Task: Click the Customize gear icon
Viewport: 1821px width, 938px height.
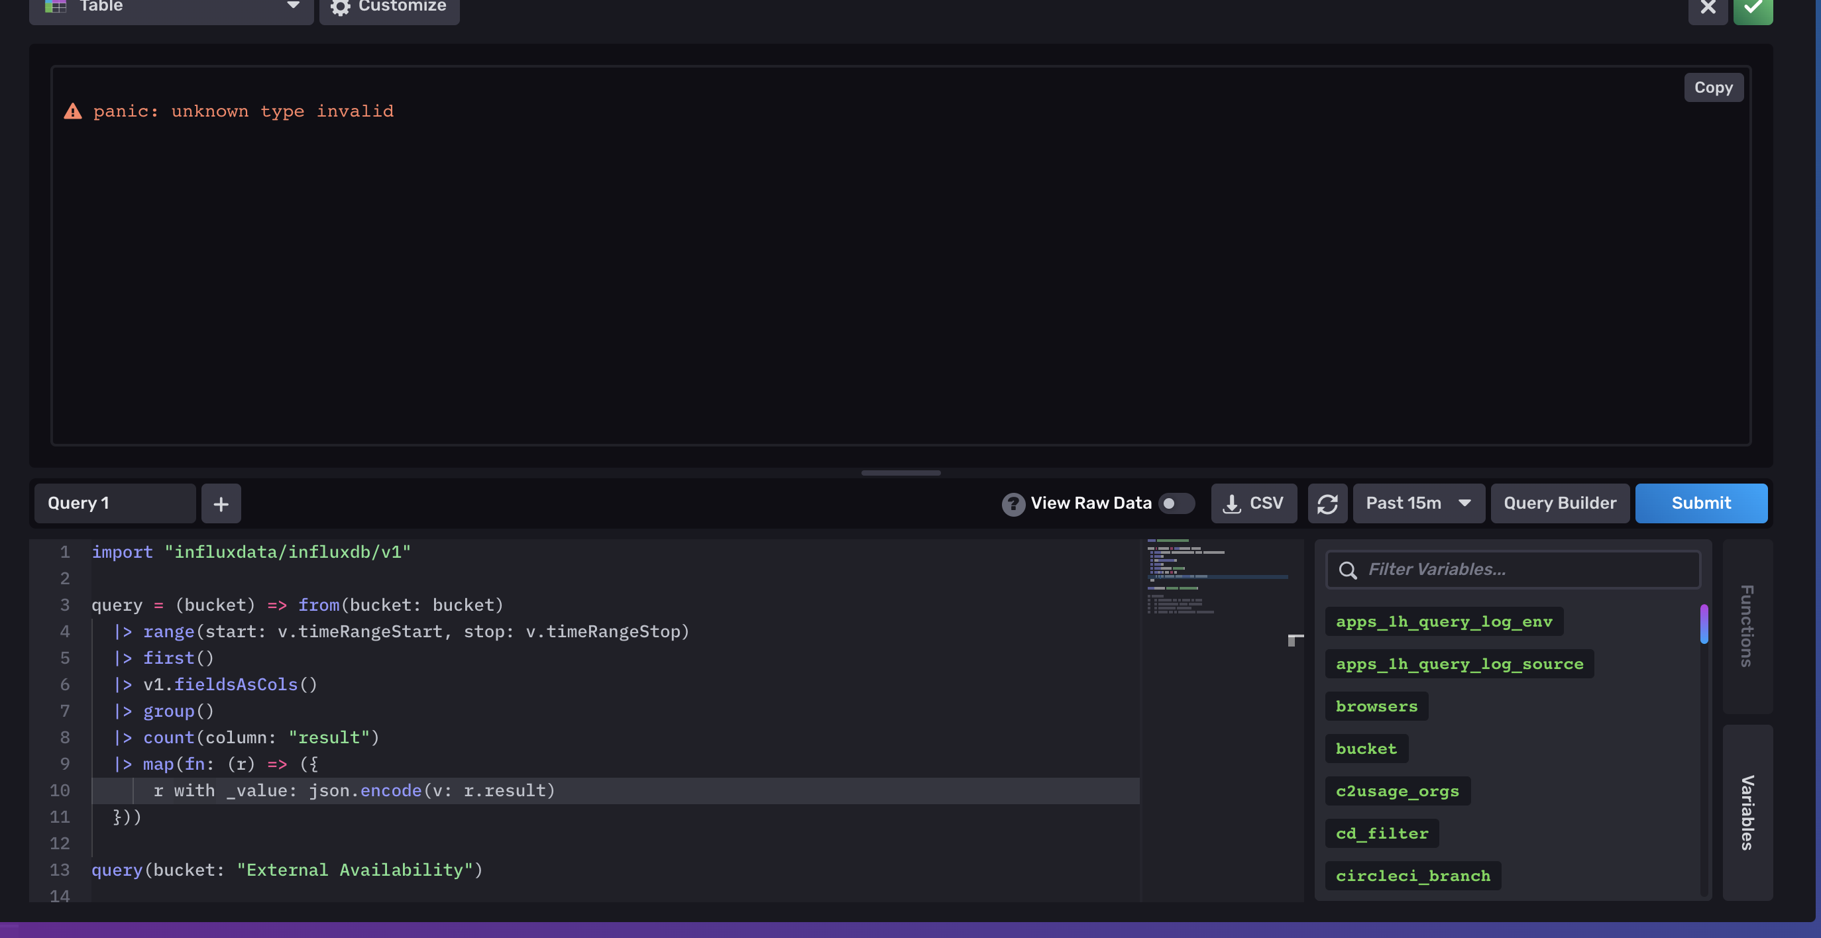Action: tap(339, 9)
